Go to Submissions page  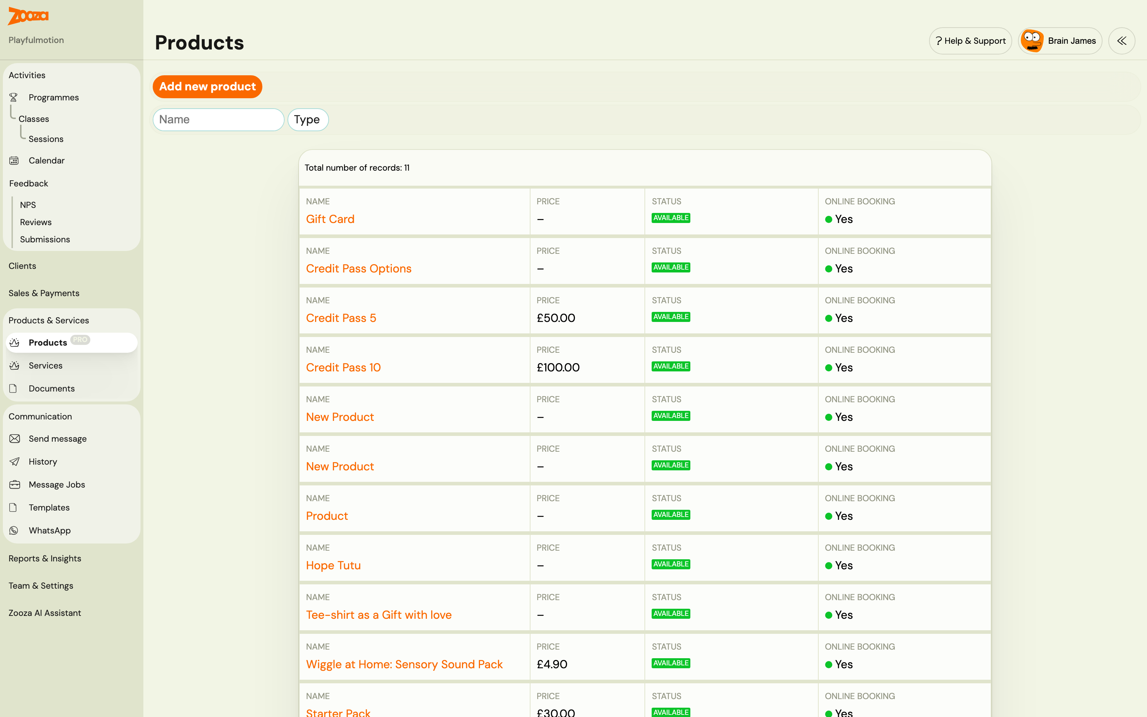[x=45, y=239]
